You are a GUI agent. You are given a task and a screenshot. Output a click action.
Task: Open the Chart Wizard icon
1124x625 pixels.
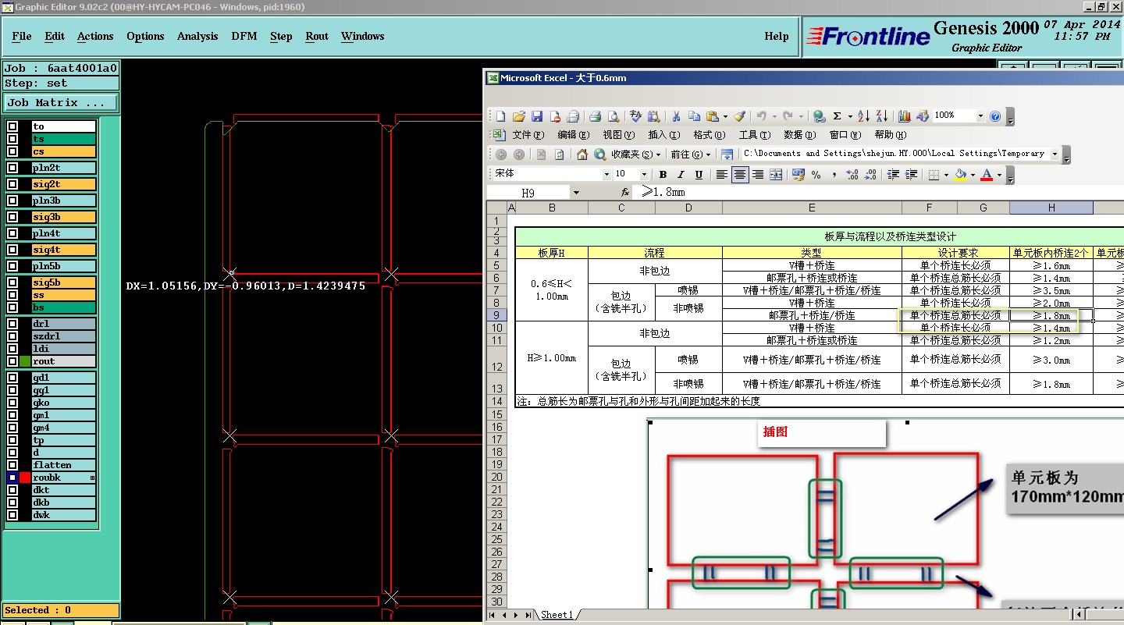pyautogui.click(x=905, y=116)
